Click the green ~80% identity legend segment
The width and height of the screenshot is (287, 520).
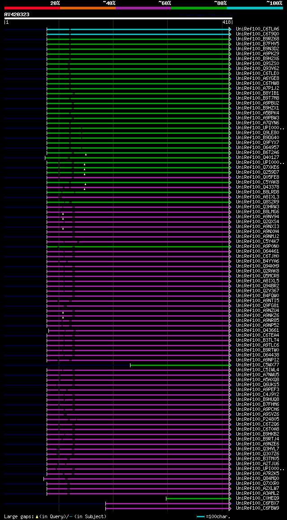tap(199, 8)
